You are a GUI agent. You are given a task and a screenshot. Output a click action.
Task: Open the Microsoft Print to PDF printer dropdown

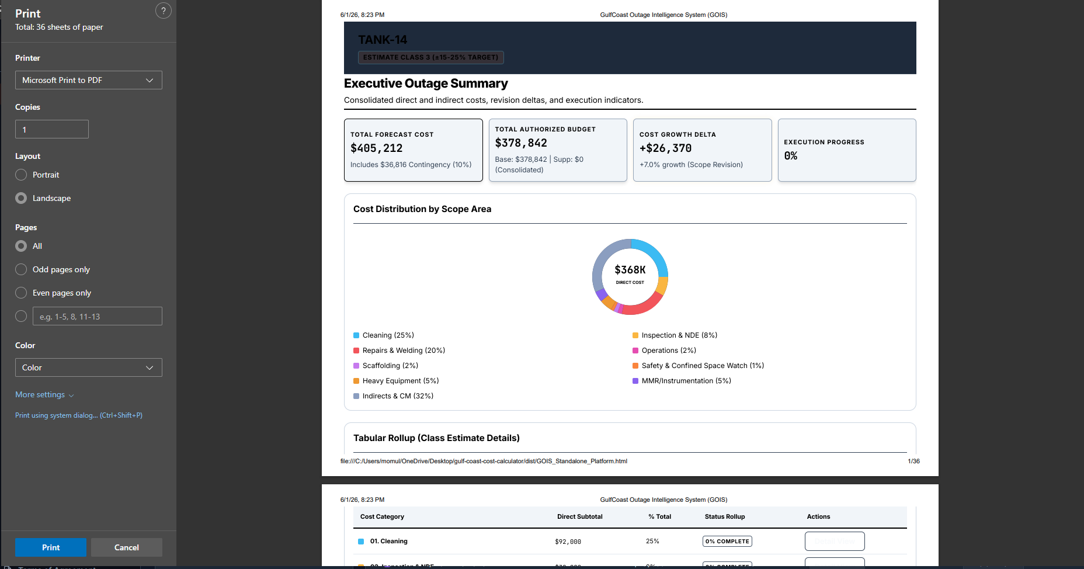(89, 80)
